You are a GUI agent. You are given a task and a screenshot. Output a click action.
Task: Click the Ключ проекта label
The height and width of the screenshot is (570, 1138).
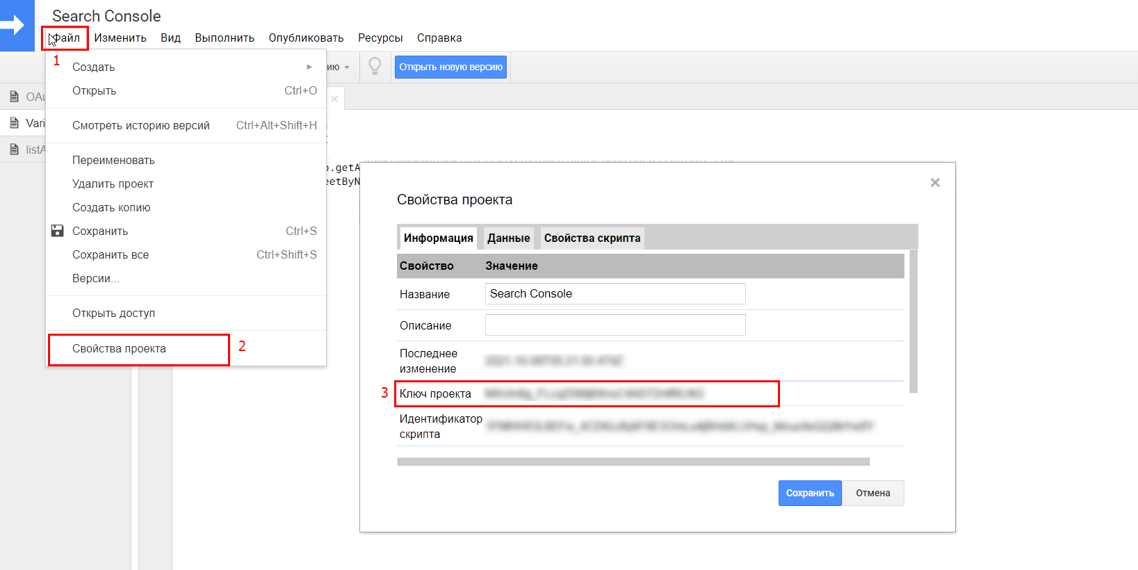[435, 393]
